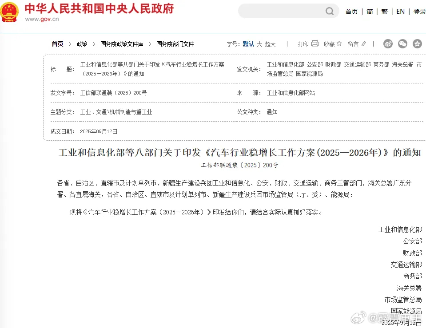This screenshot has height=328, width=426.
Task: Click the signature line 市场监管总局
Action: (x=403, y=300)
